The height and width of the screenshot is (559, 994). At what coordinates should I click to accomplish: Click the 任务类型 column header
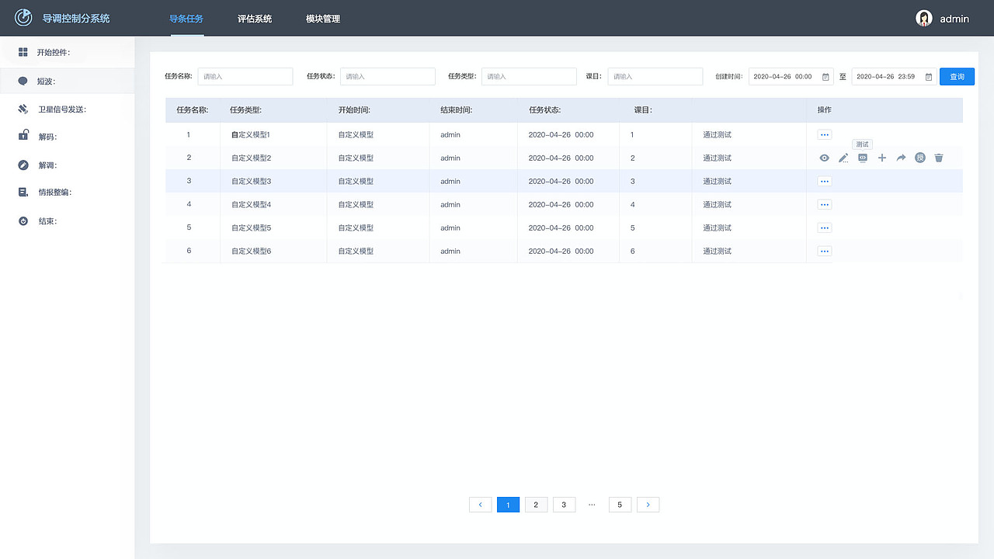click(x=245, y=110)
